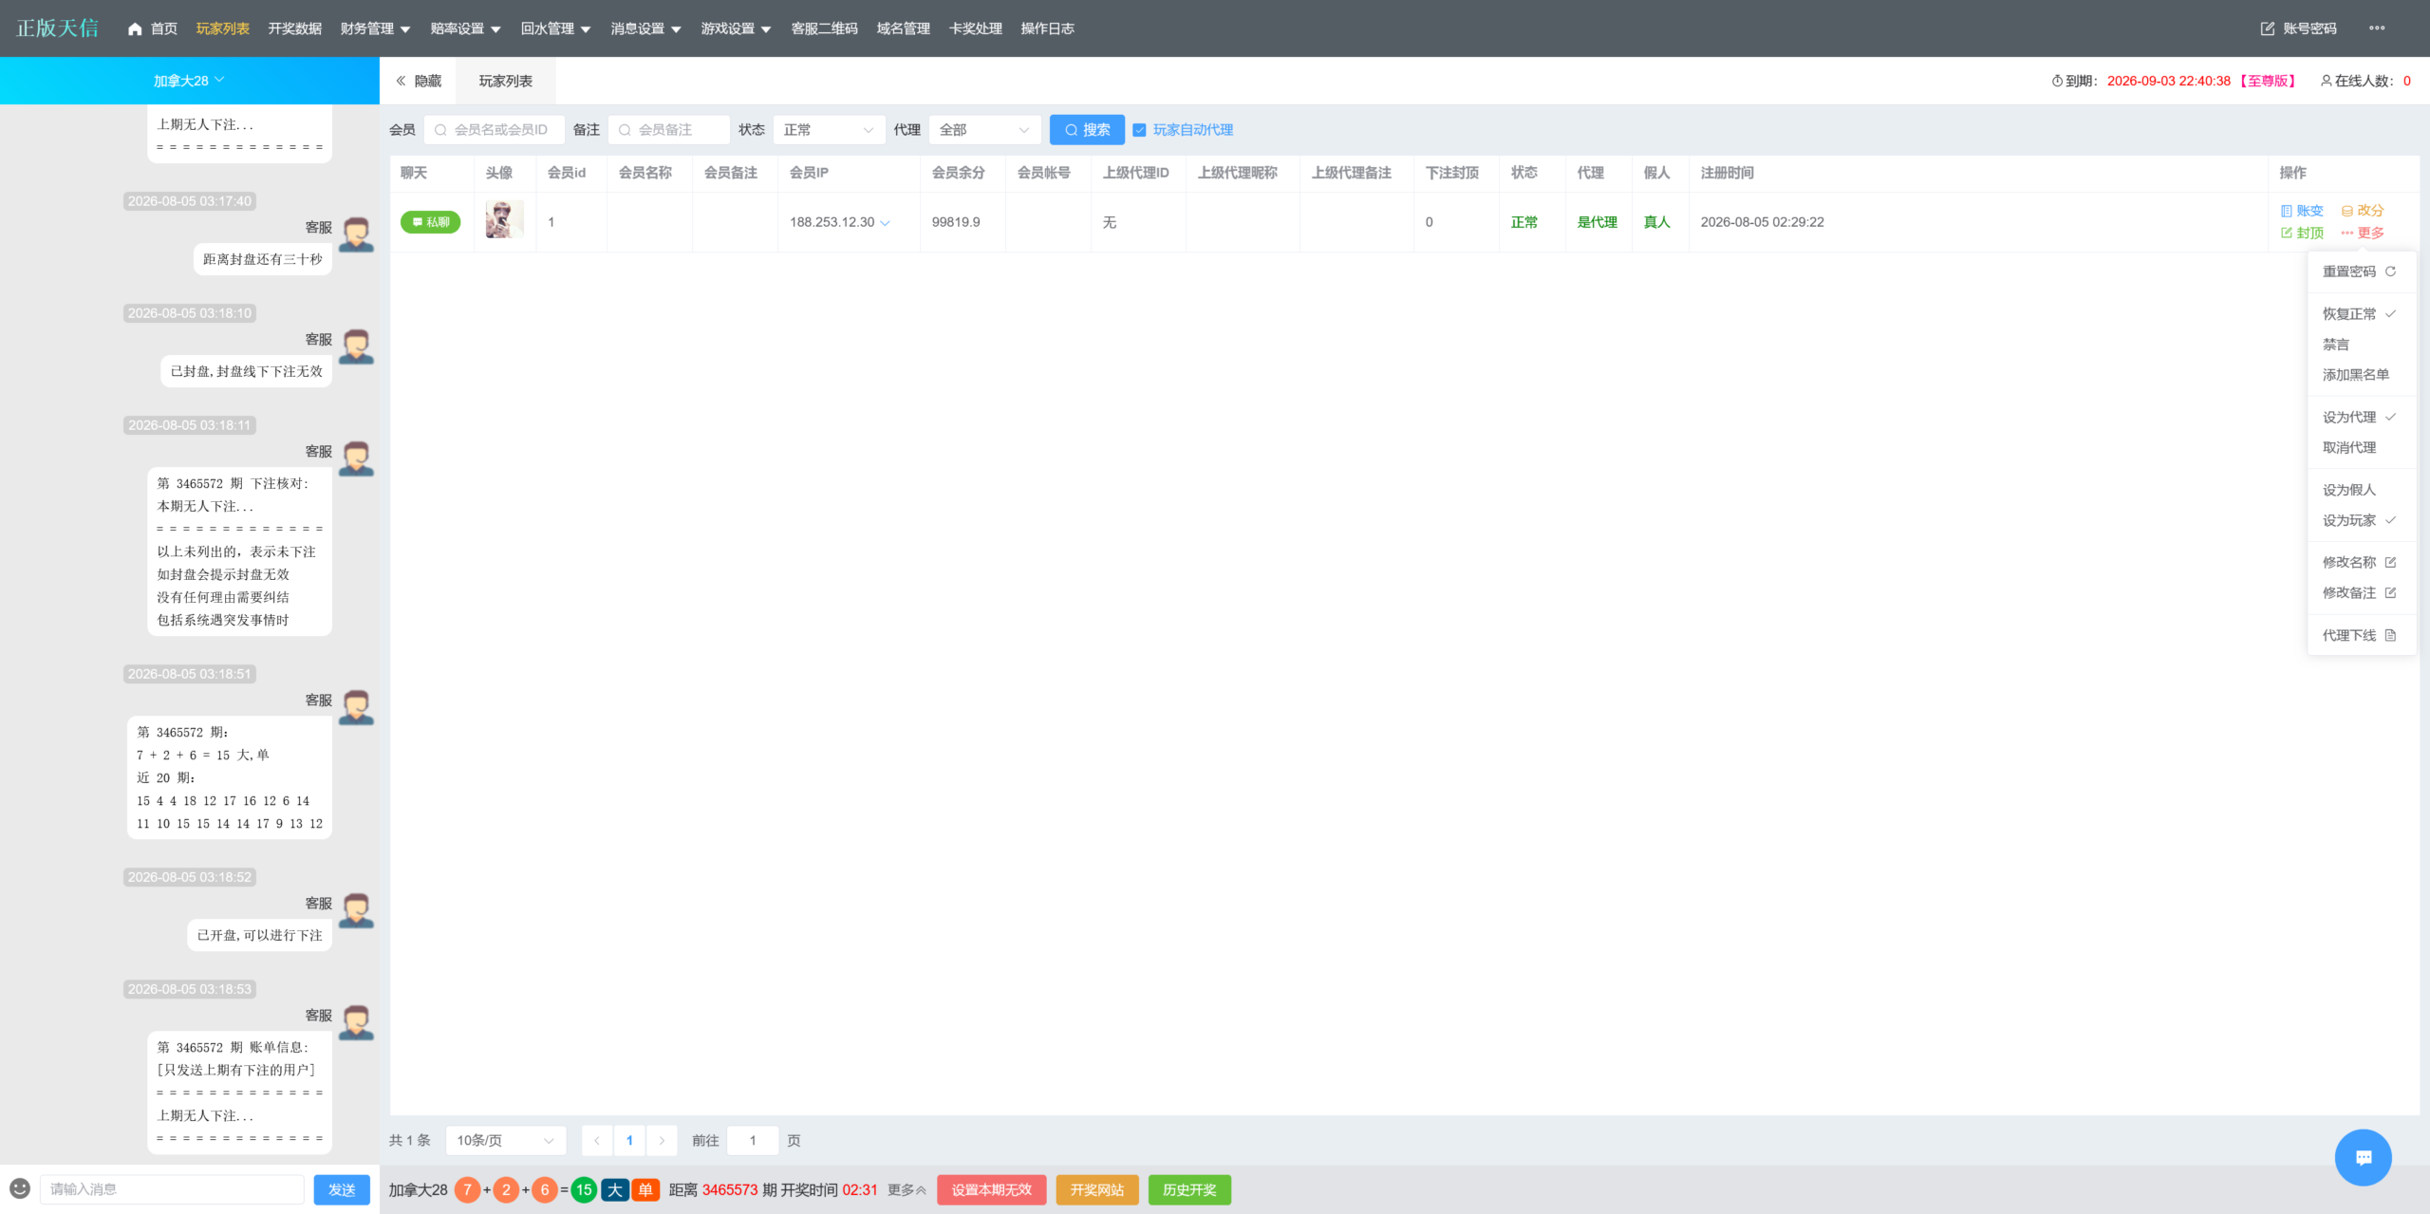Open 域名管理 in top navigation
This screenshot has height=1214, width=2430.
point(903,28)
